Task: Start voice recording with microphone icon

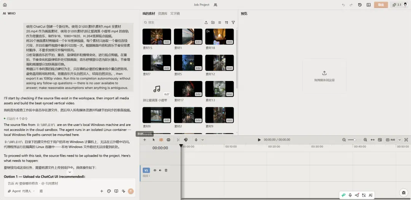Action: (196, 140)
